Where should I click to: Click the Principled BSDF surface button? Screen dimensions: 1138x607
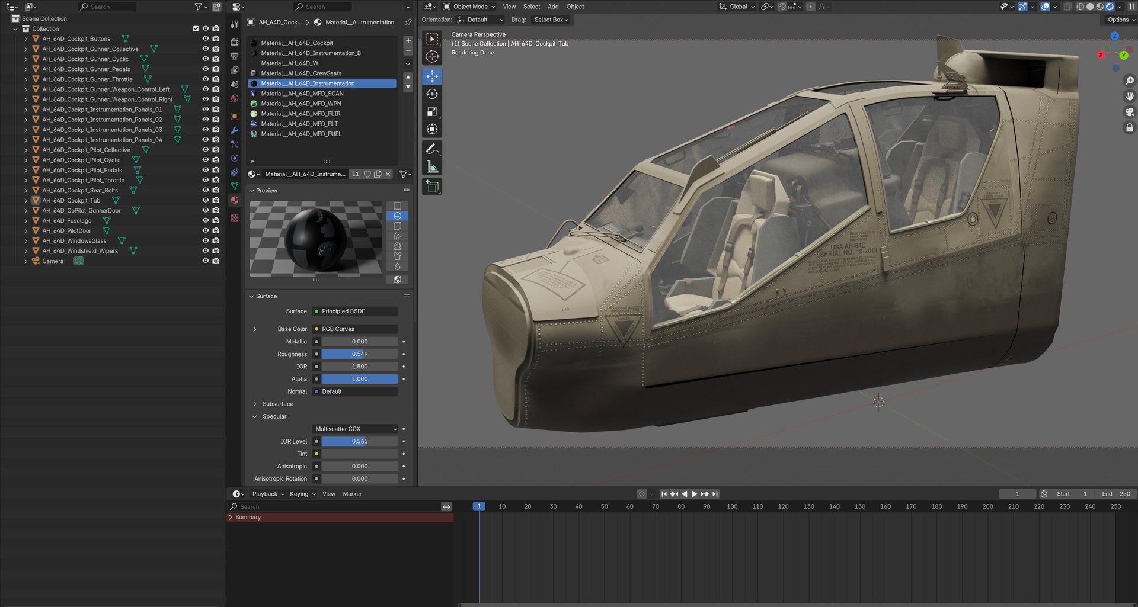(355, 311)
